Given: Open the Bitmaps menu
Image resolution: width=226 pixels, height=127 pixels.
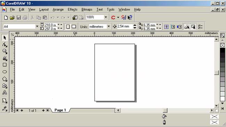Looking at the screenshot, I should 87,9.
